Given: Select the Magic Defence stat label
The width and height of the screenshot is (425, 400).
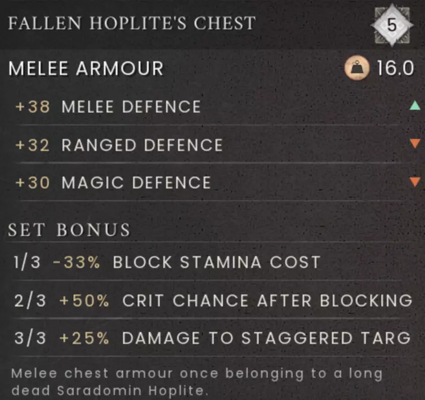Looking at the screenshot, I should click(x=136, y=183).
